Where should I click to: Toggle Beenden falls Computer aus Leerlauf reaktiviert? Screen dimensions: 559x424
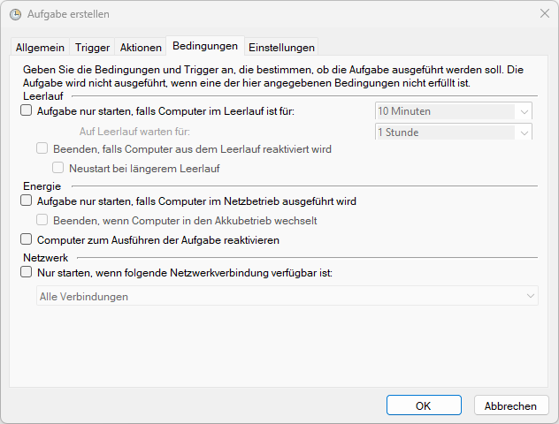pyautogui.click(x=42, y=148)
